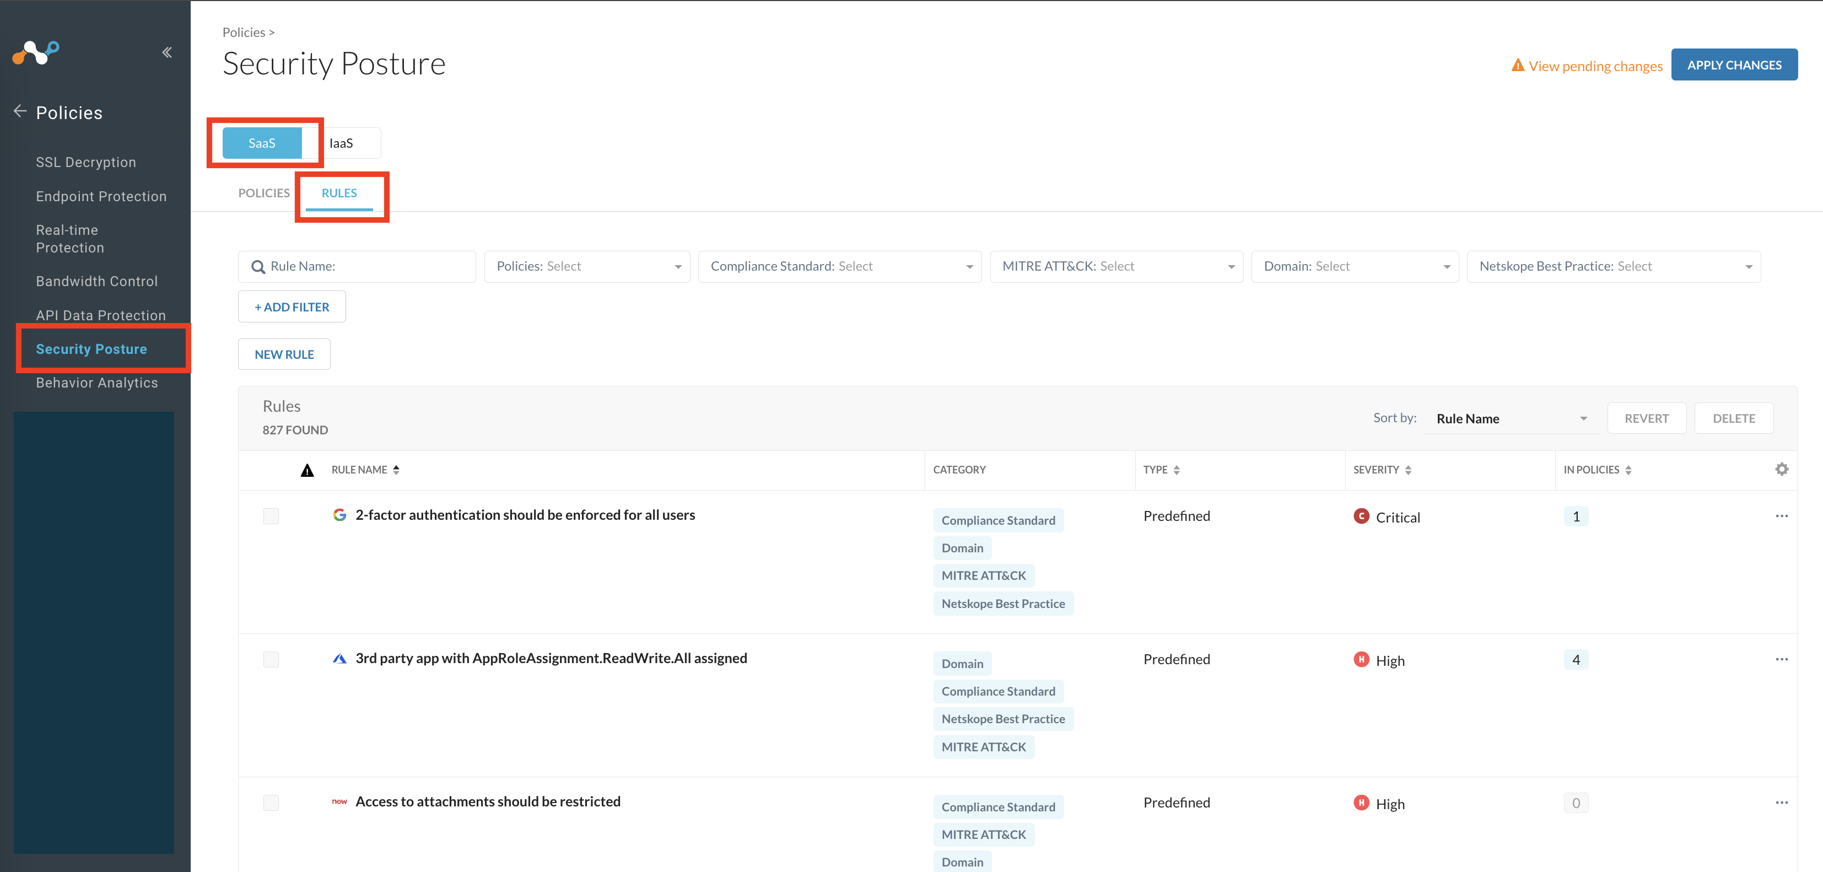The width and height of the screenshot is (1823, 872).
Task: Click View pending changes link
Action: (1595, 66)
